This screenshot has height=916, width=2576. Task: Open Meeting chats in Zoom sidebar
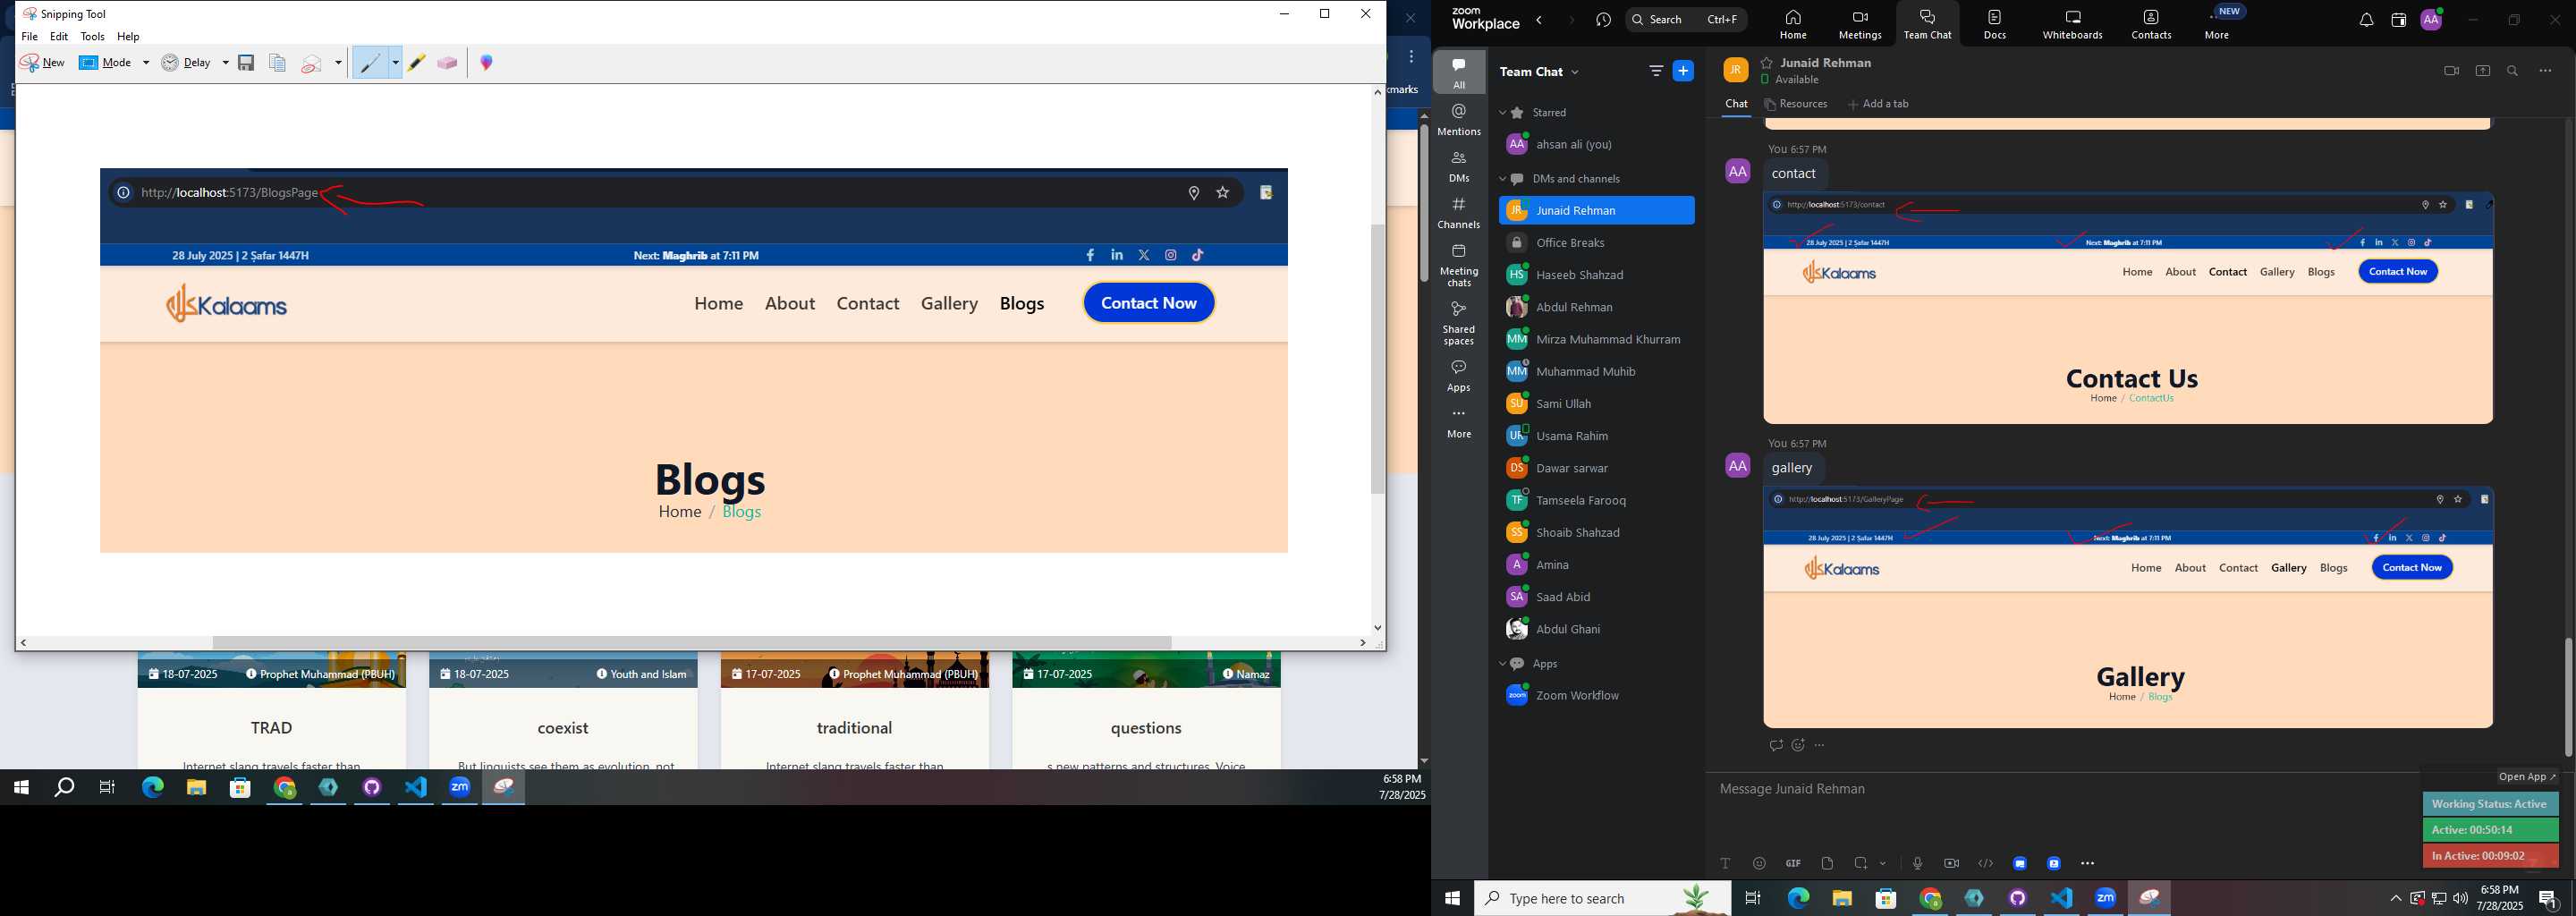coord(1459,265)
